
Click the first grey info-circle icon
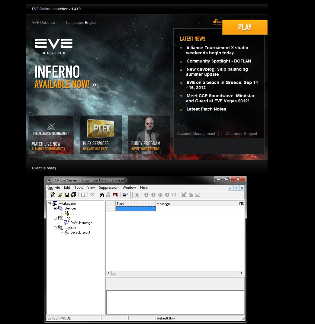[146, 195]
